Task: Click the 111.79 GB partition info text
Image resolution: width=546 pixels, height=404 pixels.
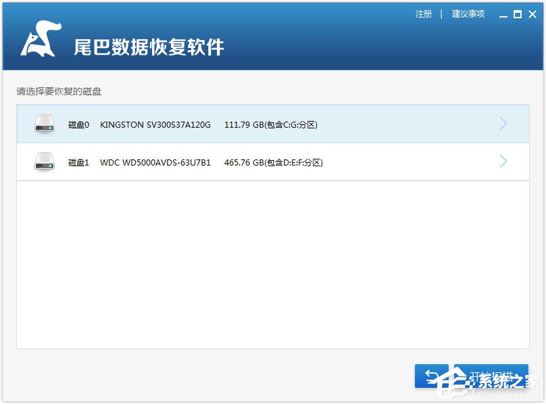Action: (x=270, y=125)
